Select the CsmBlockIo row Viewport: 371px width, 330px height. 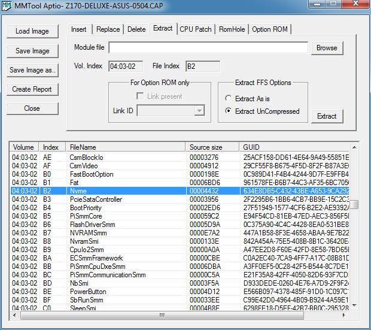tap(180, 158)
